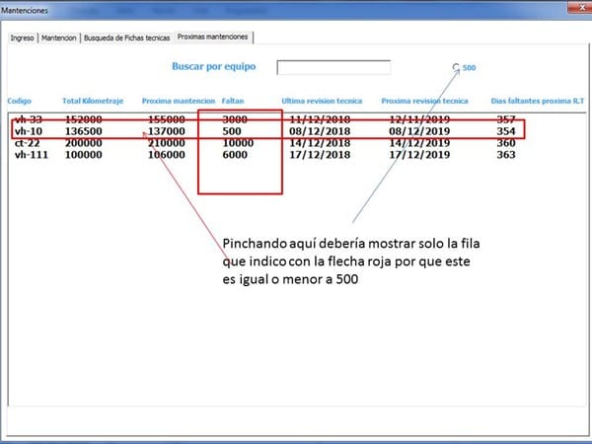The width and height of the screenshot is (592, 444).
Task: Select the vh-33 row code
Action: coord(29,119)
